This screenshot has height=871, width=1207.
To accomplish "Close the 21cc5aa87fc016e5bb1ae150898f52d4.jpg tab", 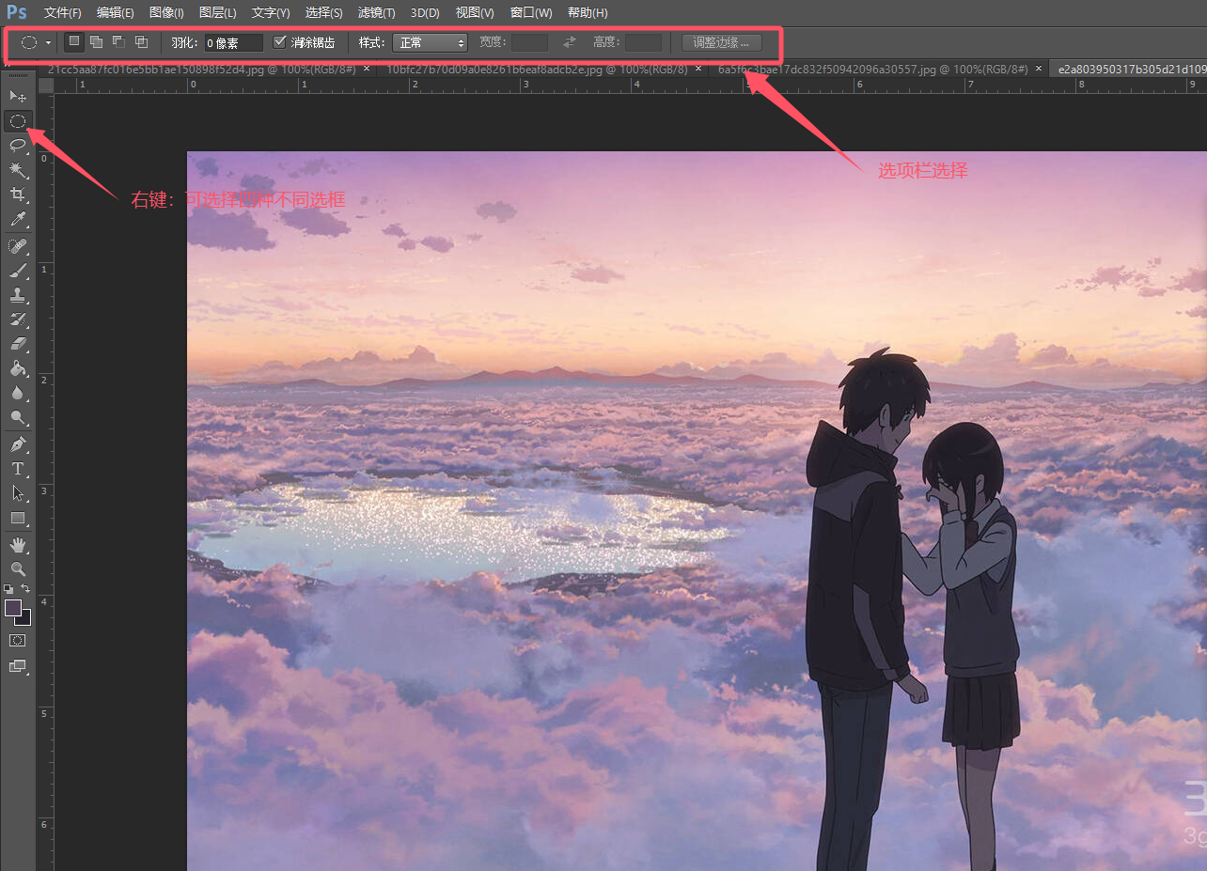I will click(367, 69).
